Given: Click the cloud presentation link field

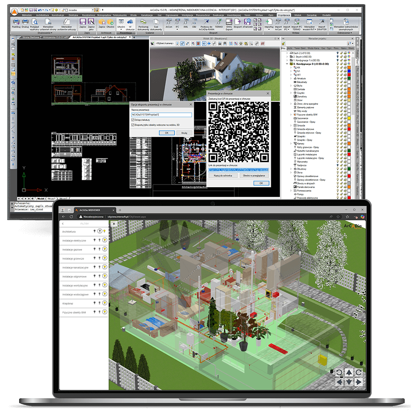Looking at the screenshot, I should tap(238, 170).
